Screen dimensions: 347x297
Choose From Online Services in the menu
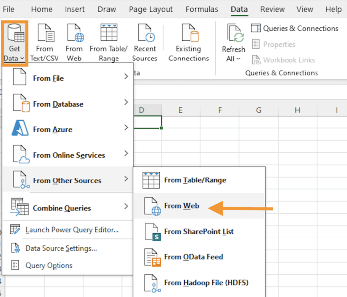68,154
